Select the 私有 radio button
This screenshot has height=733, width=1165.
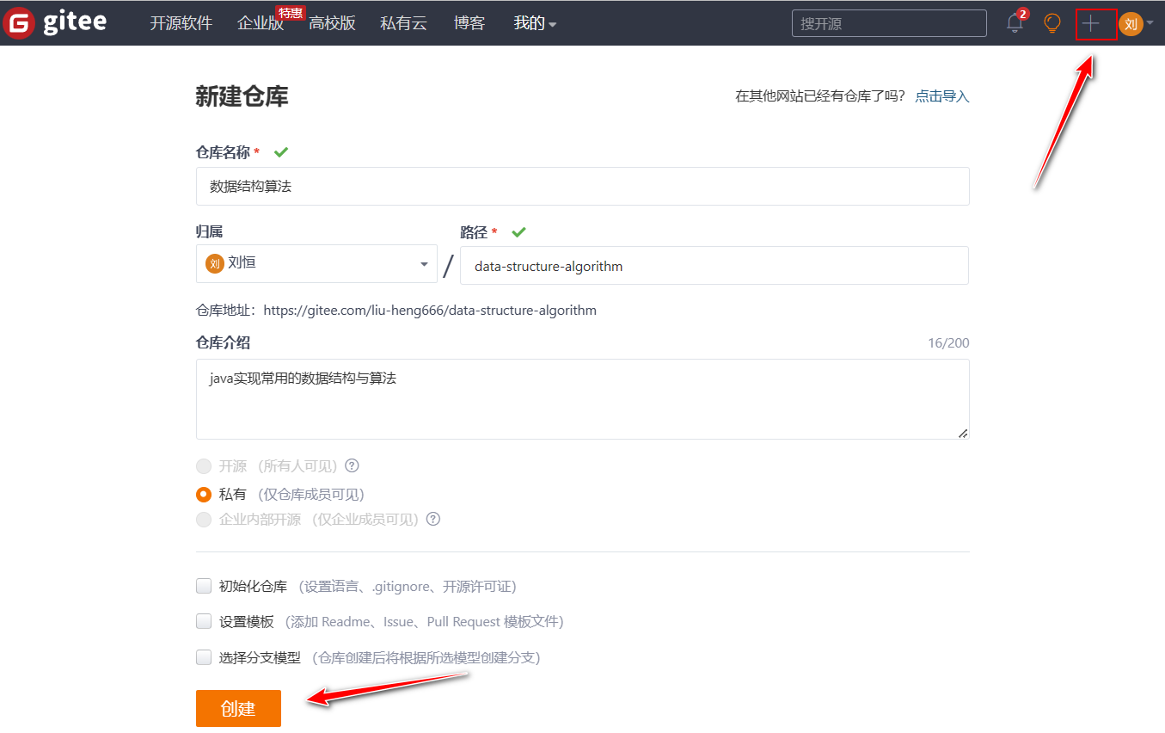click(204, 494)
